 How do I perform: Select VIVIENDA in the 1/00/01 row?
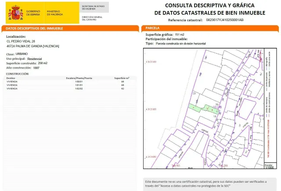pos(12,82)
